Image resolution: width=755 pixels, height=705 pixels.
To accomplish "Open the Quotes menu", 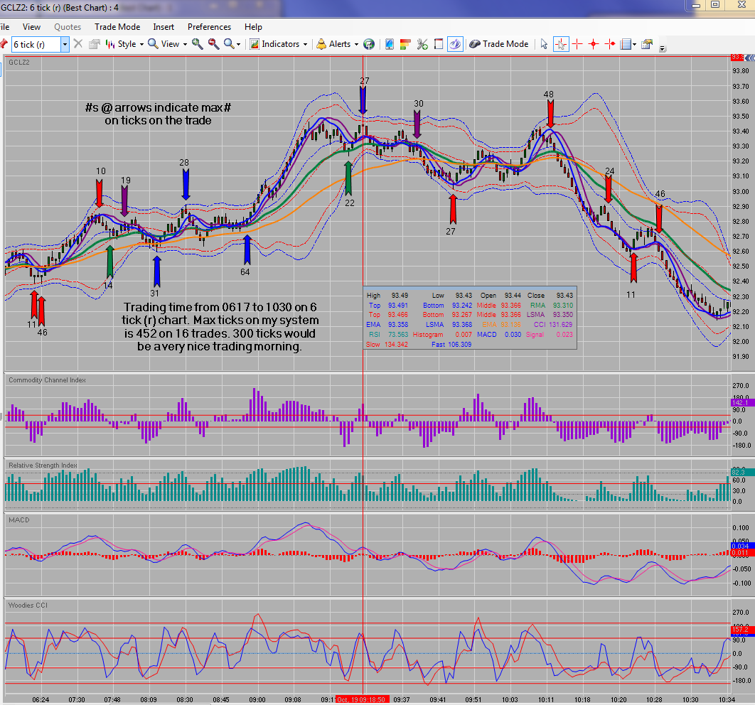I will 68,27.
